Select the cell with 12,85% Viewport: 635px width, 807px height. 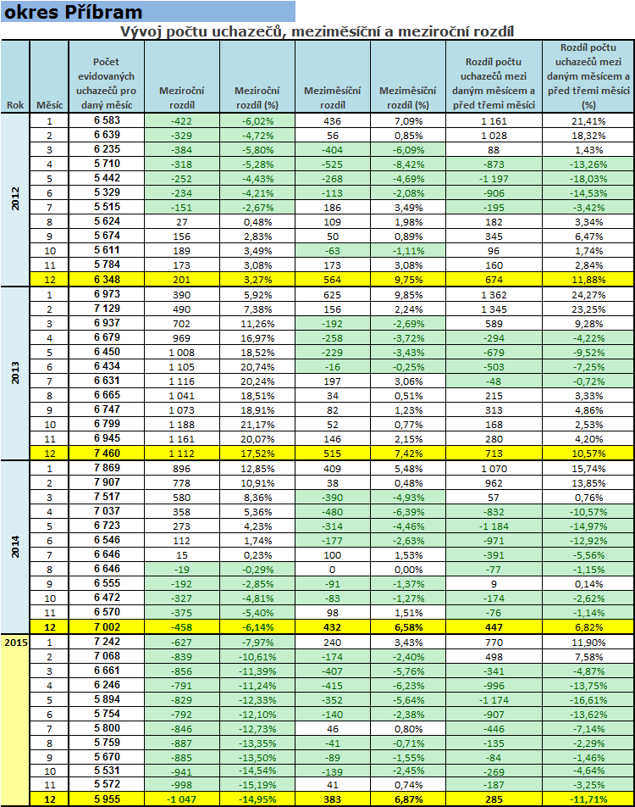point(257,469)
